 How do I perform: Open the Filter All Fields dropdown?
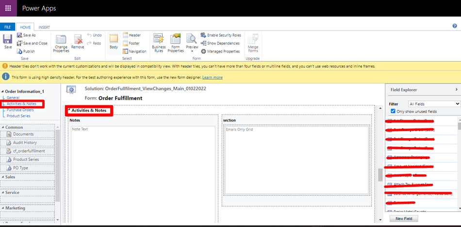pos(434,104)
